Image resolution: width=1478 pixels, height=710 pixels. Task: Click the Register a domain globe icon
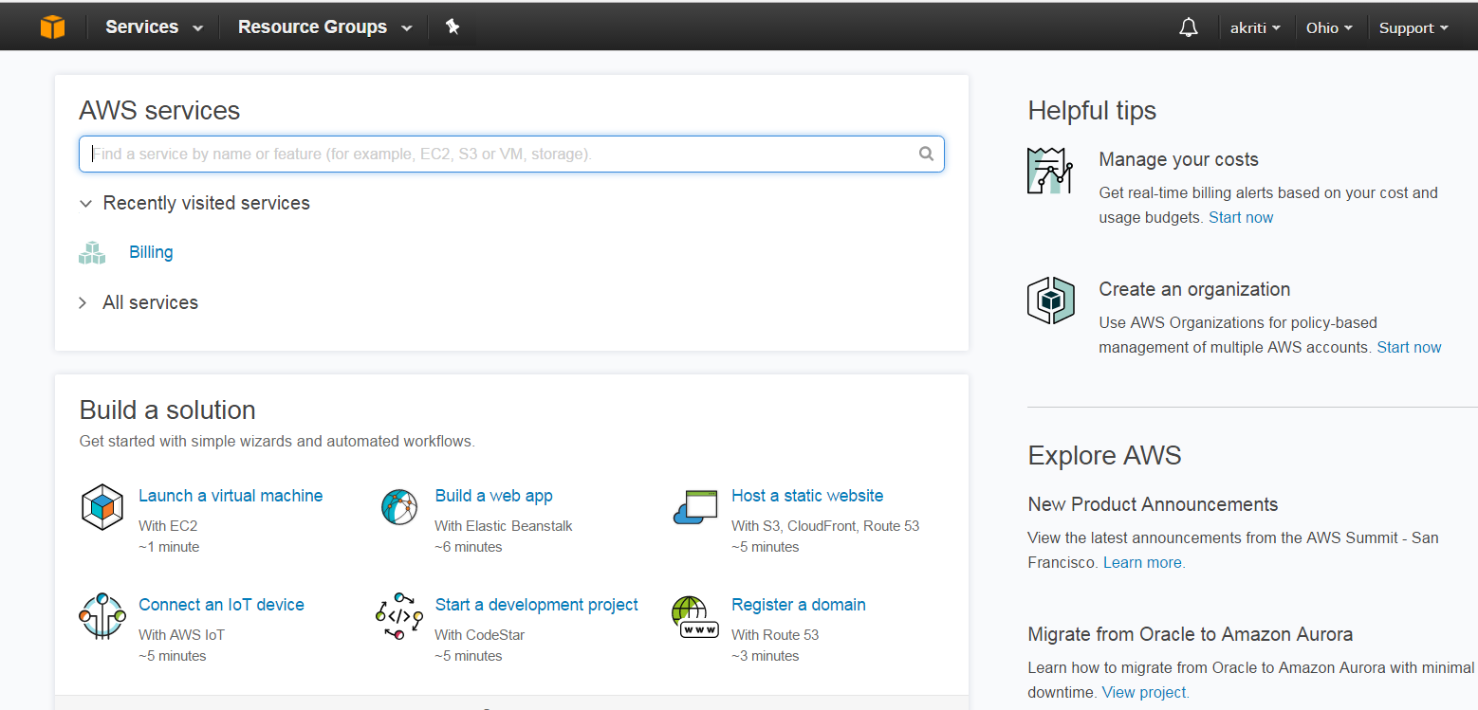coord(695,616)
